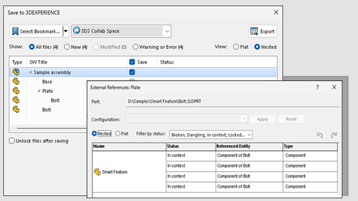Click the Export table icon
Image resolution: width=358 pixels, height=201 pixels.
click(x=254, y=31)
